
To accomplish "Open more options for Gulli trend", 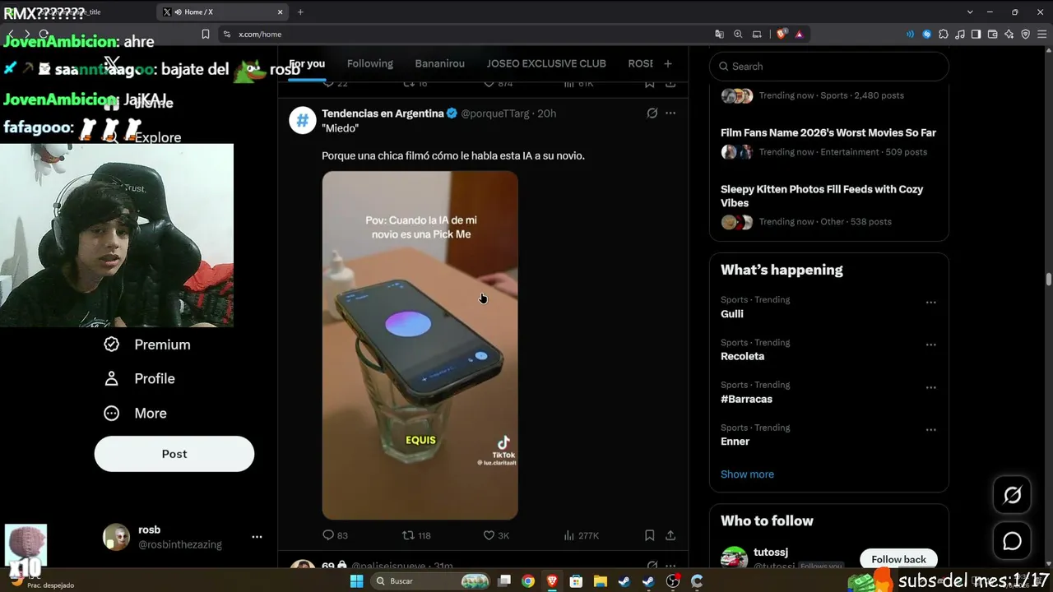I will coord(931,303).
